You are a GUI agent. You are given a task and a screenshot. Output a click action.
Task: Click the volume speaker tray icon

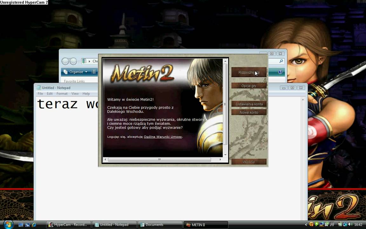[x=350, y=224]
